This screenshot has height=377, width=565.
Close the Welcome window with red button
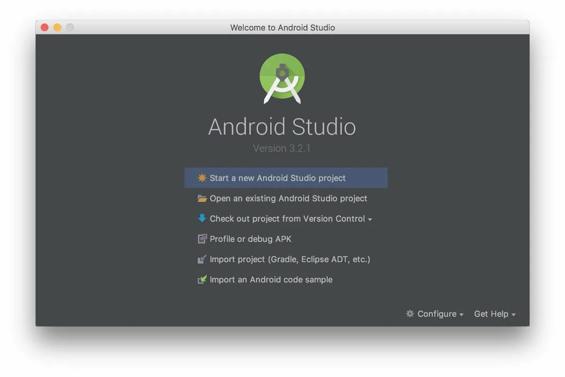[x=45, y=27]
